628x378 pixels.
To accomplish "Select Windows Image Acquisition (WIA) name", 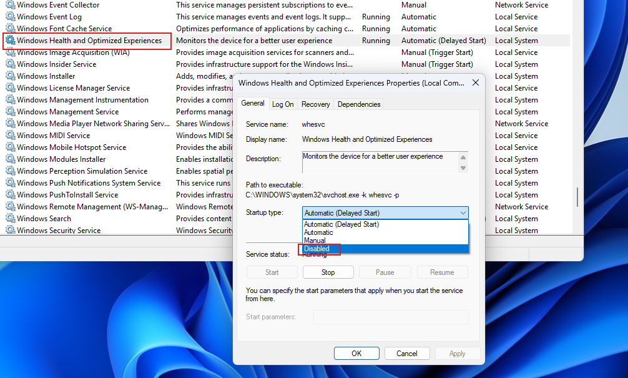I will (73, 52).
